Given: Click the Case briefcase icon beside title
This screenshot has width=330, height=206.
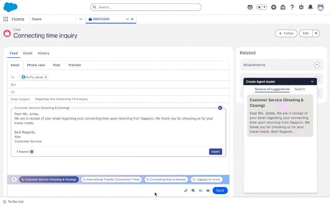Looking at the screenshot, I should point(7,33).
